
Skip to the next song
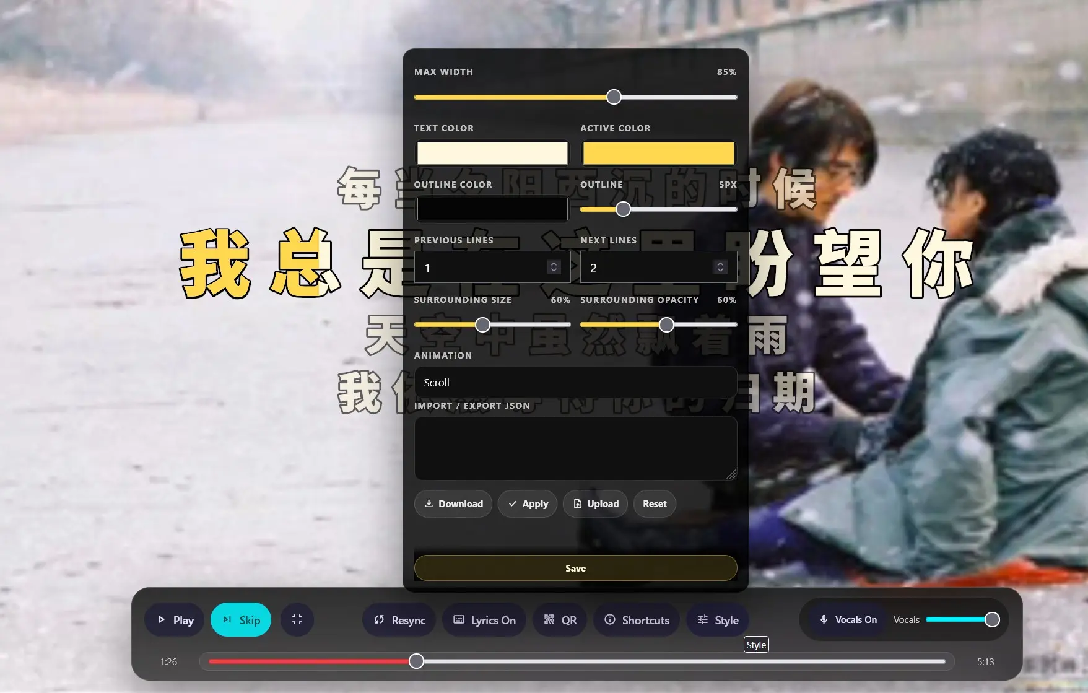(241, 620)
